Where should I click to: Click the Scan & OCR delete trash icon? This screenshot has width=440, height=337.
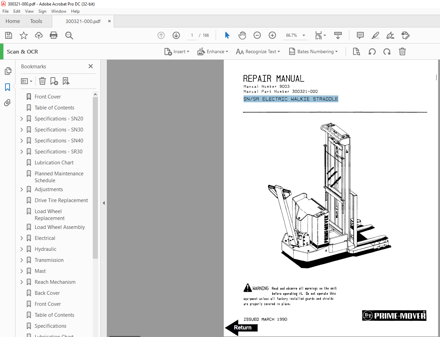(402, 52)
